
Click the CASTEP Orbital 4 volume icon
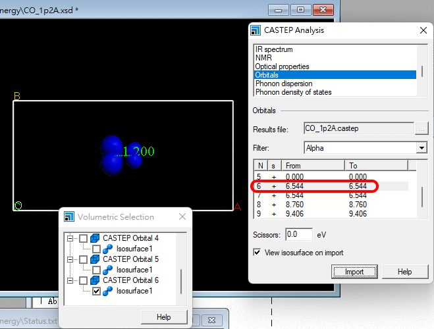coord(94,238)
